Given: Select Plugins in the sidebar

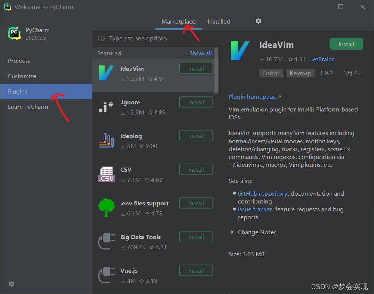Looking at the screenshot, I should 46,92.
